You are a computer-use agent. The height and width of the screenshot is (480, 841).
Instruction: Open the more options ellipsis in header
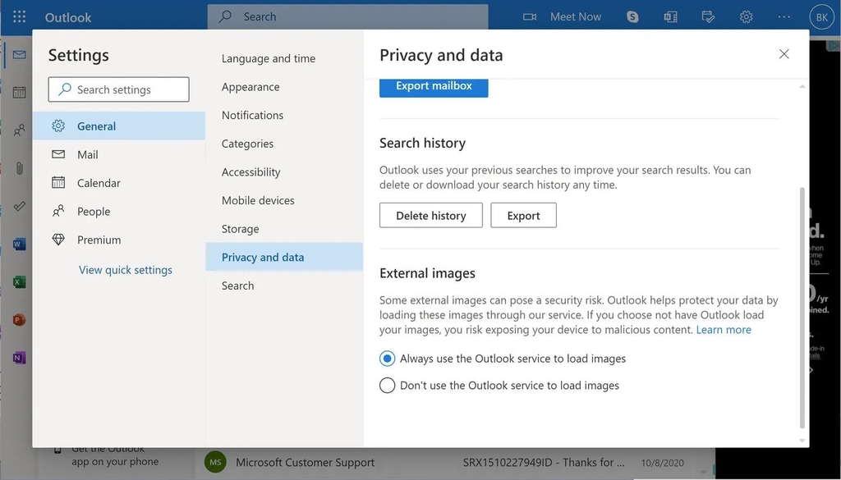[784, 16]
